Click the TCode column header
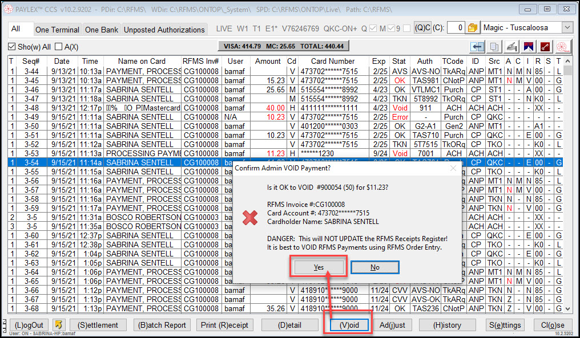Image resolution: width=580 pixels, height=338 pixels. 452,62
